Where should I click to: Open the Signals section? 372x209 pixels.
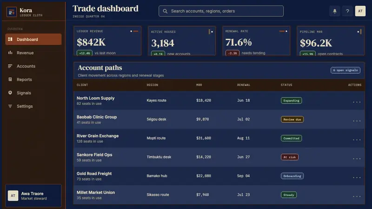(x=33, y=93)
